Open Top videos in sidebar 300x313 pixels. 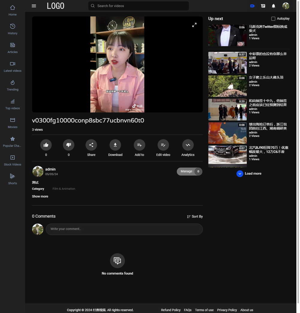pyautogui.click(x=13, y=104)
